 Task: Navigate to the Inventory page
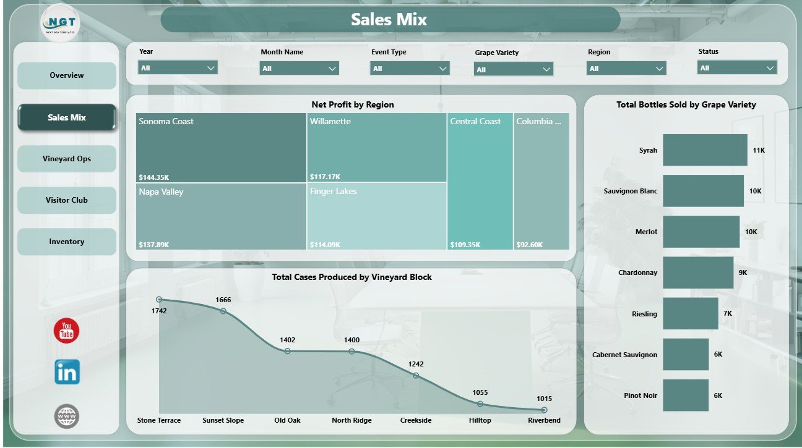pos(67,242)
